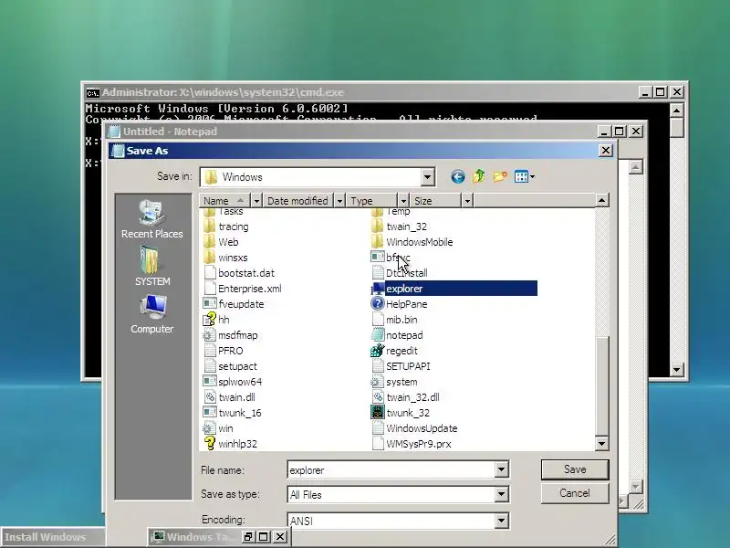Select the explorer file
Viewport: 730px width, 548px height.
pos(454,289)
